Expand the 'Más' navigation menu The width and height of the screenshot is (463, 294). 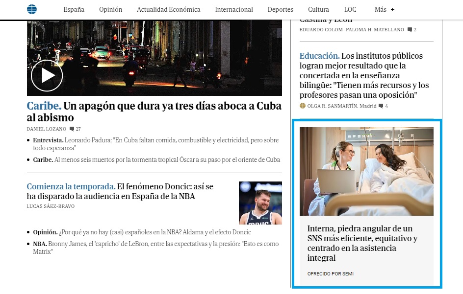click(384, 9)
